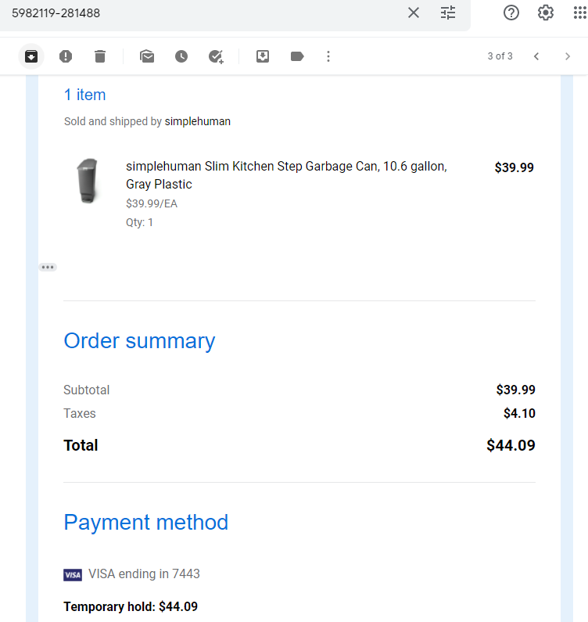Viewport: 588px width, 622px height.
Task: Go to the newer conversation
Action: 536,56
